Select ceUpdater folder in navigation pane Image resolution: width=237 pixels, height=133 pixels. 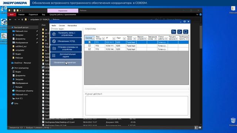click(x=20, y=50)
